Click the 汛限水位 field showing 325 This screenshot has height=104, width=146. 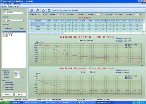point(17,74)
